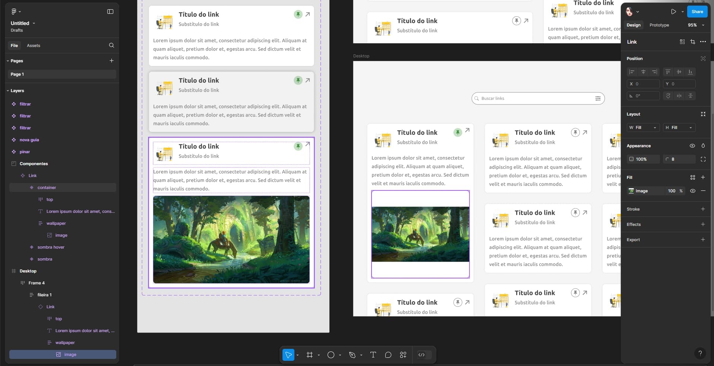Toggle Dev Mode code switch
714x366 pixels.
(x=424, y=355)
